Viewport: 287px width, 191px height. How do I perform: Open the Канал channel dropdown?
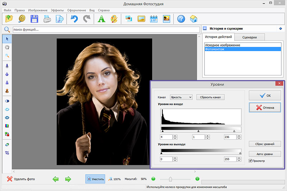pyautogui.click(x=181, y=97)
